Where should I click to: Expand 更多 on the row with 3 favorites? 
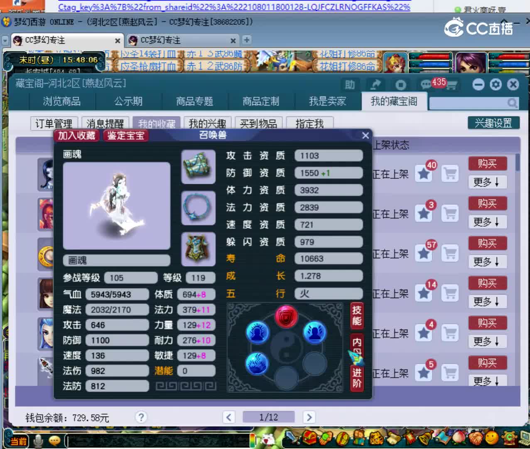pos(488,222)
